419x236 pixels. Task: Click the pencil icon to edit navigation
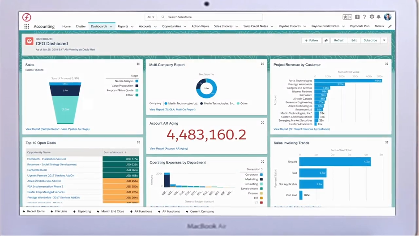point(390,26)
